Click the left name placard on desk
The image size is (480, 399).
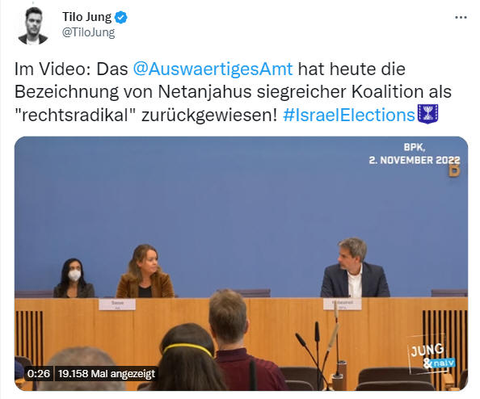117,304
